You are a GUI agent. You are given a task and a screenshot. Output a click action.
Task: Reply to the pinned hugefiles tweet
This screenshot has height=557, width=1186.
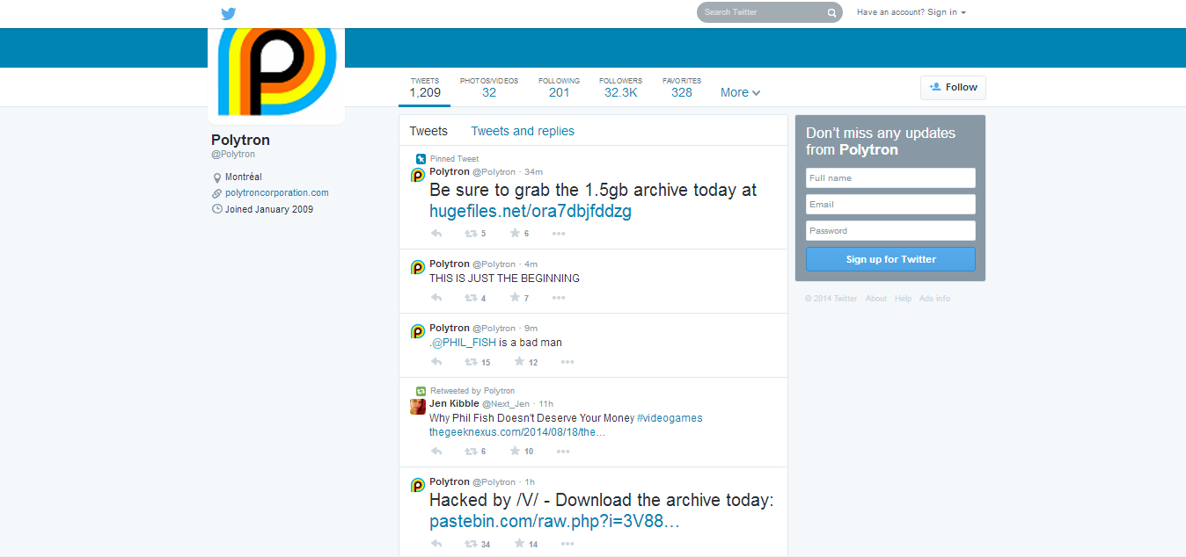(436, 234)
